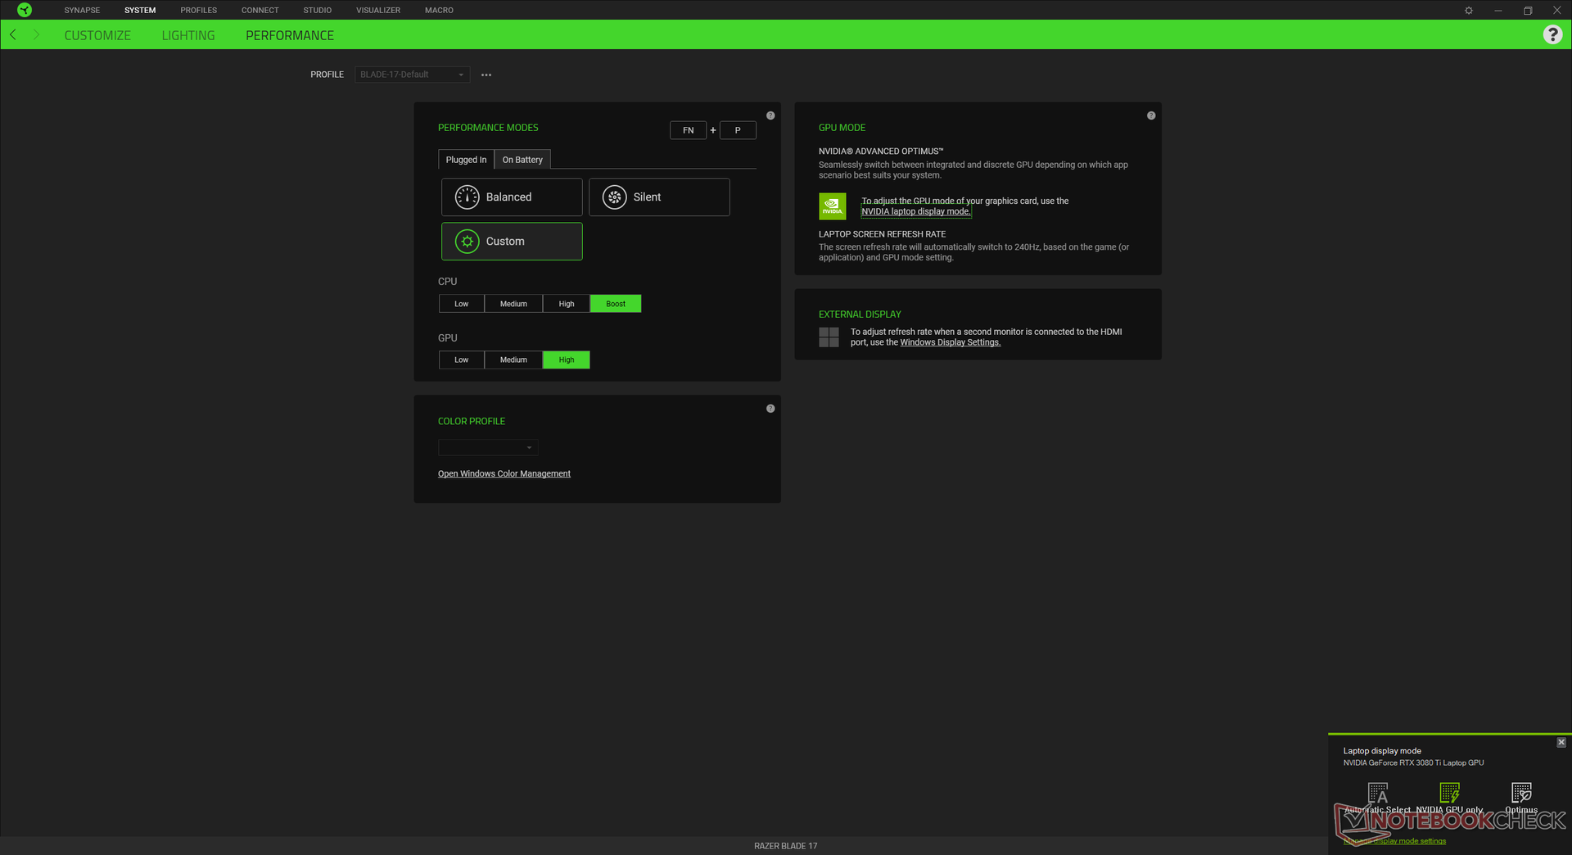The width and height of the screenshot is (1572, 855).
Task: Open the profile options three-dot menu
Action: [486, 75]
